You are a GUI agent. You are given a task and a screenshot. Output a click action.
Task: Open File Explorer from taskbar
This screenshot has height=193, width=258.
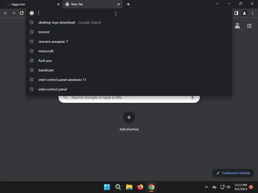point(129,187)
